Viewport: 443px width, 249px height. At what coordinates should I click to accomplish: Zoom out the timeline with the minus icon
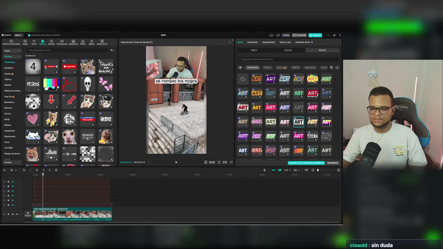(313, 170)
